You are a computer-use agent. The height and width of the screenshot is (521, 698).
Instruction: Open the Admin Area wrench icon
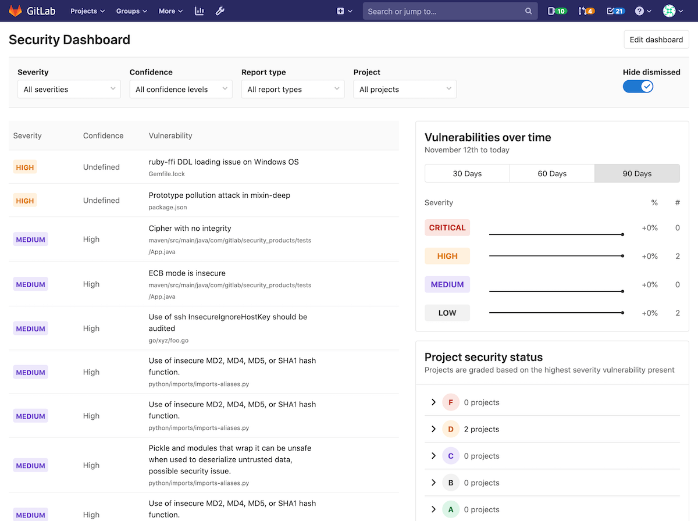click(220, 10)
